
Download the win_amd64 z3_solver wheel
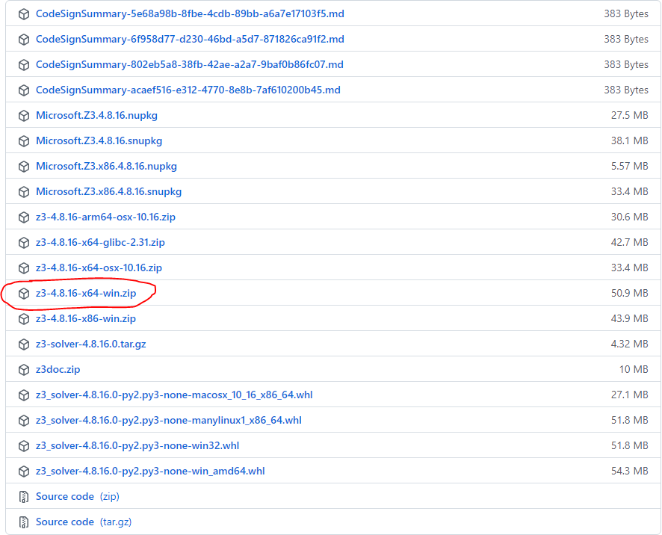(x=150, y=471)
